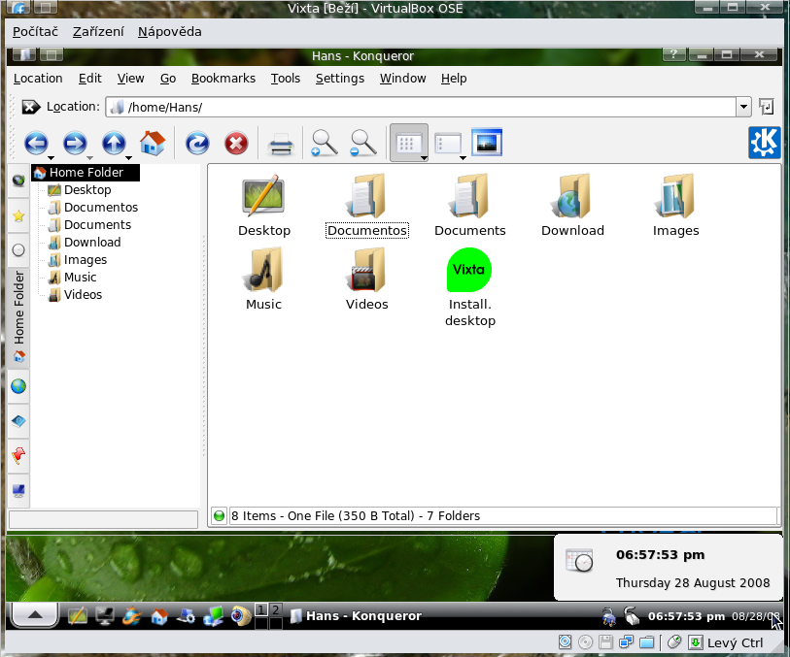Click the Go button beside location bar
Image resolution: width=790 pixels, height=657 pixels.
pos(766,107)
